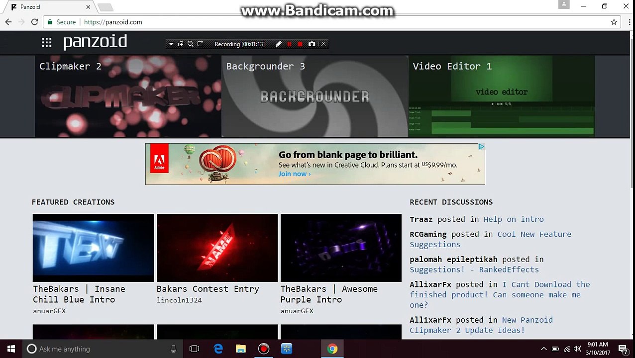Open the Bandicam recording dropdown arrow
The height and width of the screenshot is (358, 635).
pyautogui.click(x=171, y=44)
